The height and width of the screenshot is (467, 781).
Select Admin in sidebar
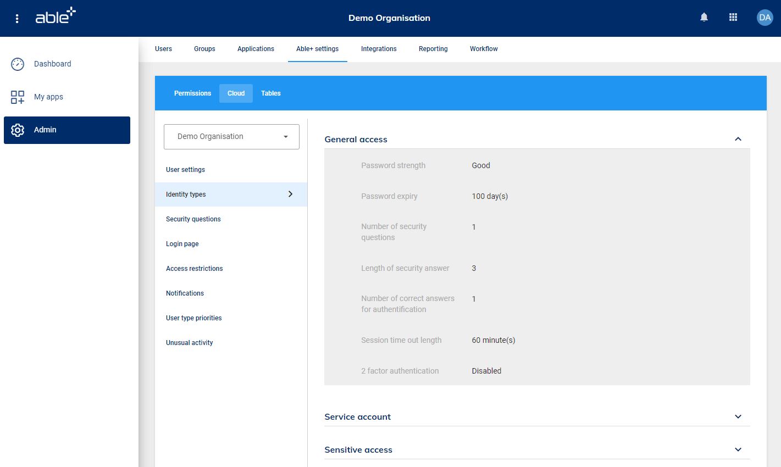tap(67, 130)
